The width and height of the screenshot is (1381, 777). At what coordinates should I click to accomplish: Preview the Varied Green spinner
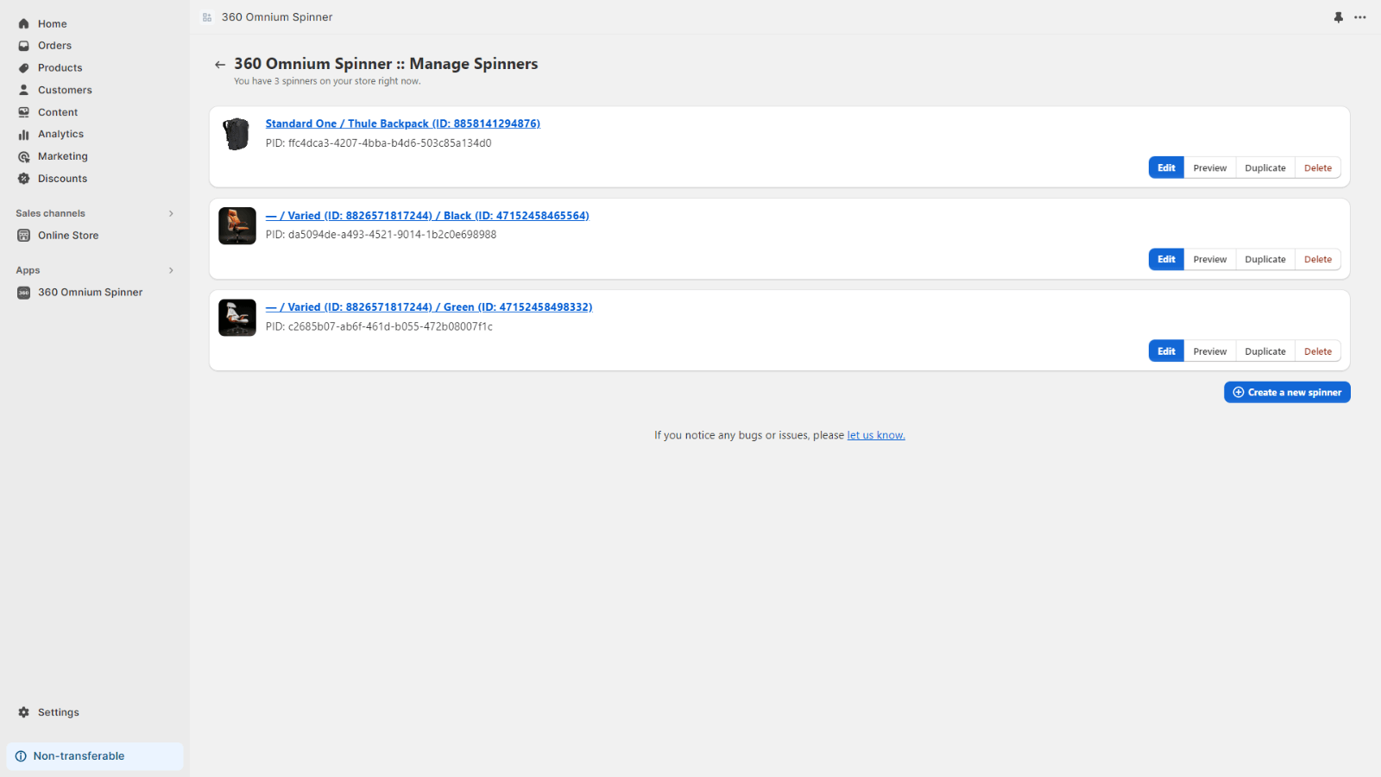[1210, 351]
